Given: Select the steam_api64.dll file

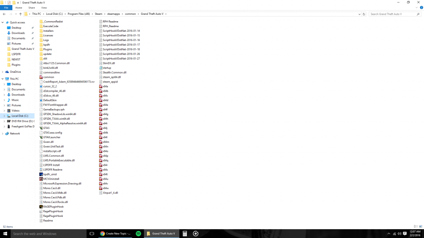Looking at the screenshot, I should (x=110, y=77).
